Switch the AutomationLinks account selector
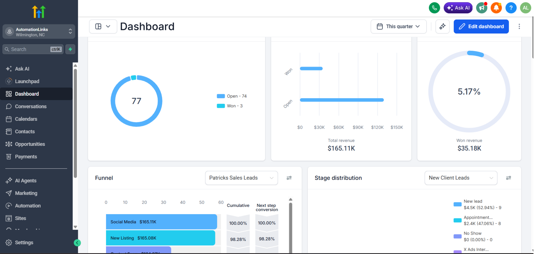The height and width of the screenshot is (254, 534). click(x=39, y=32)
